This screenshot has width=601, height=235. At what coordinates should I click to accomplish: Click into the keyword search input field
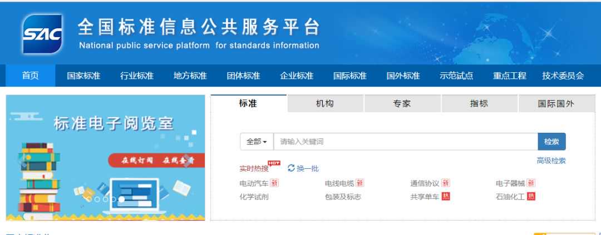pos(405,142)
